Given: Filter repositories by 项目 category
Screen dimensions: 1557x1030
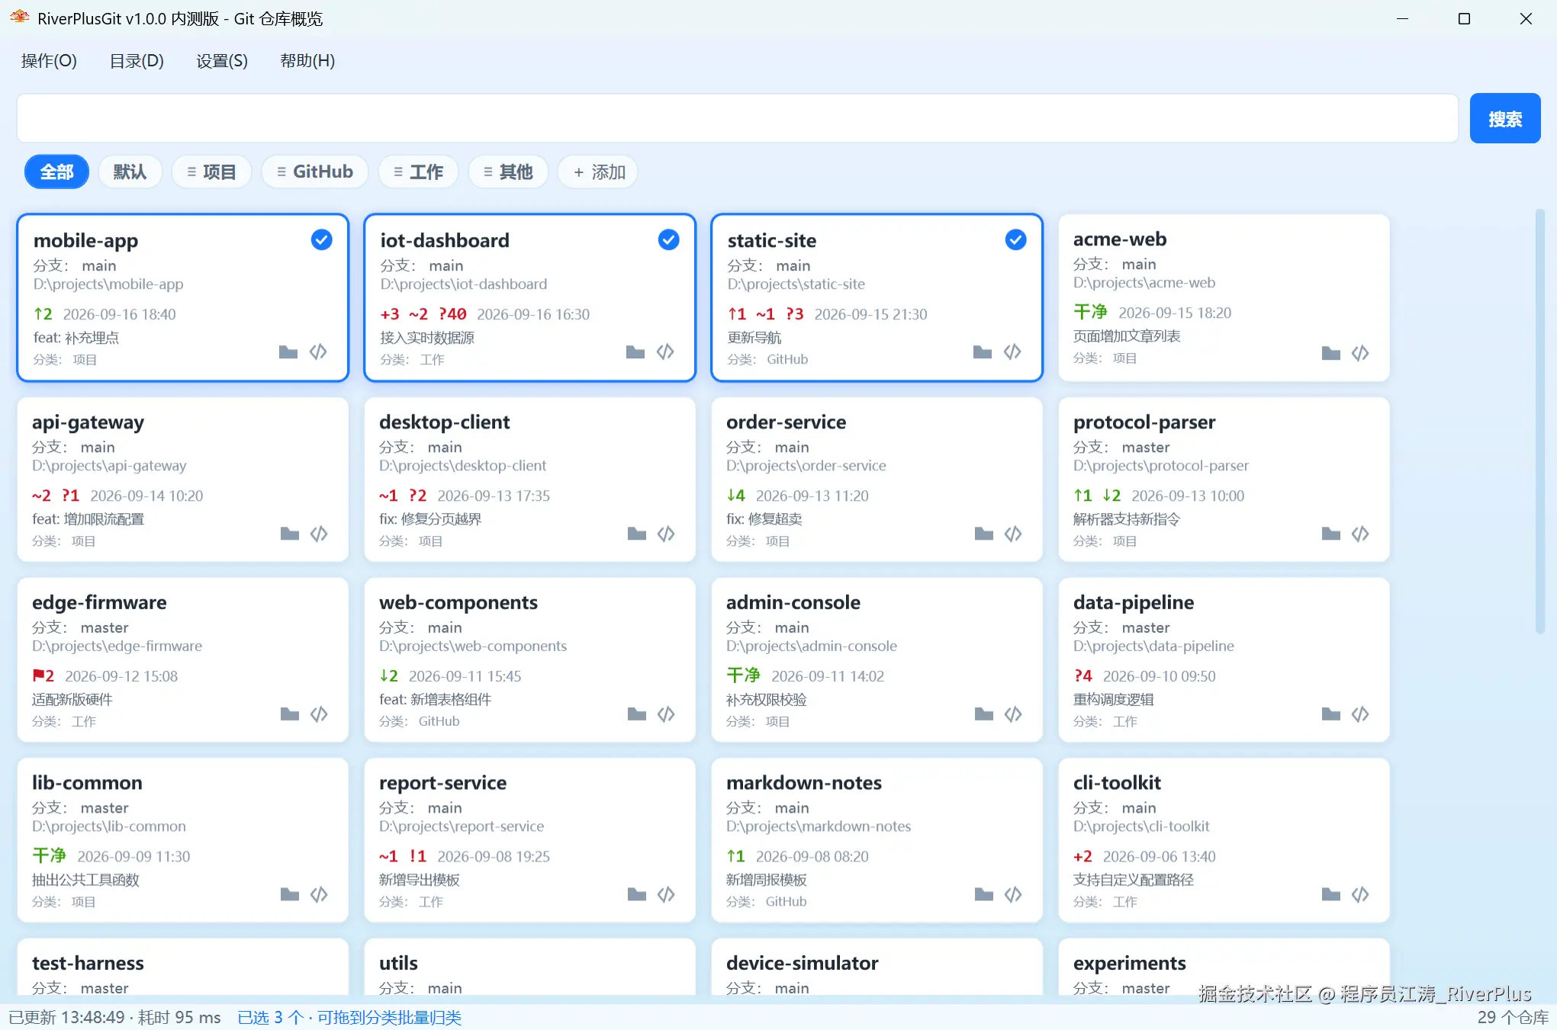Looking at the screenshot, I should coord(211,172).
